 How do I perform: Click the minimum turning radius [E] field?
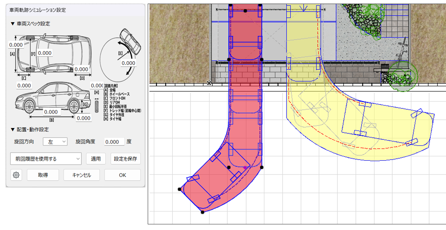click(x=128, y=63)
